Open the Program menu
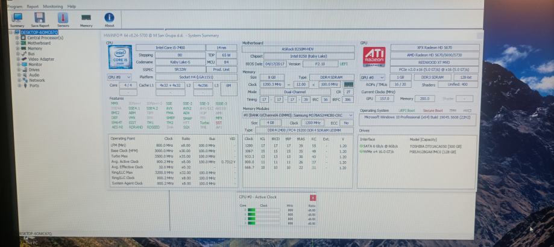Viewport: 554px width, 247px height. point(14,7)
